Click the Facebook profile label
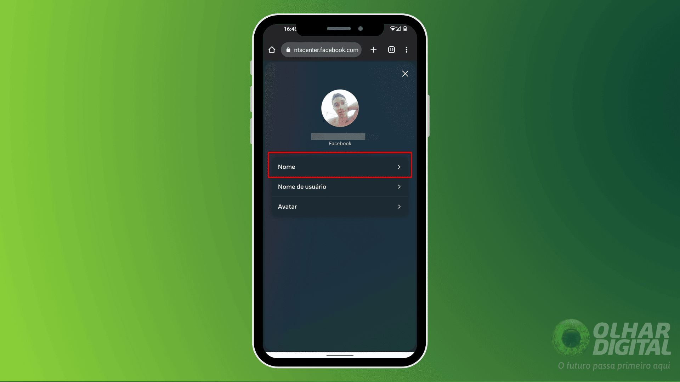This screenshot has width=680, height=382. point(340,143)
